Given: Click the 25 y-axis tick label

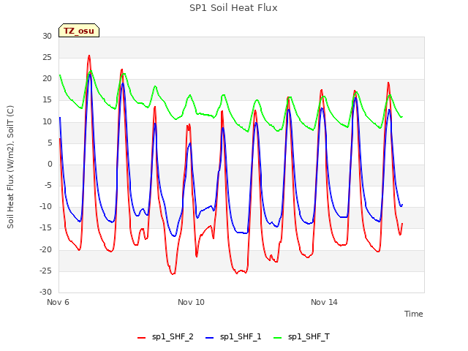Looking at the screenshot, I should point(47,57).
